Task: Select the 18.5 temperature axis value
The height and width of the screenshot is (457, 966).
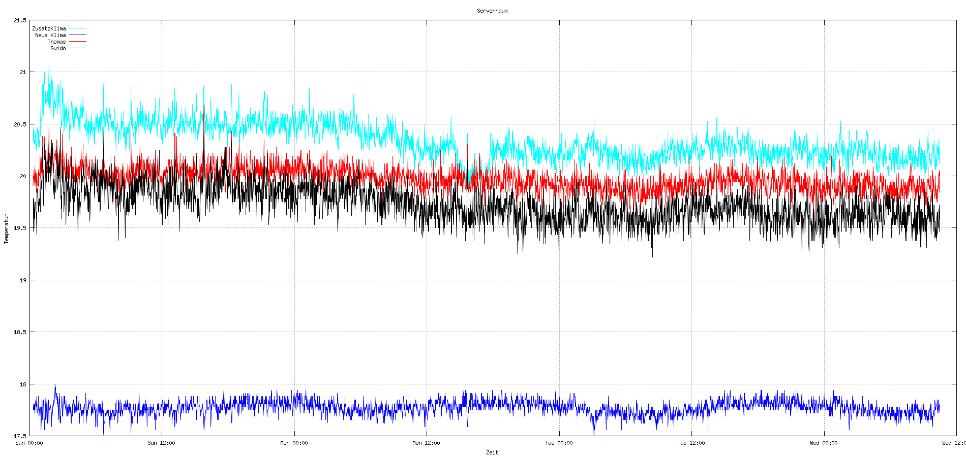Action: click(20, 332)
